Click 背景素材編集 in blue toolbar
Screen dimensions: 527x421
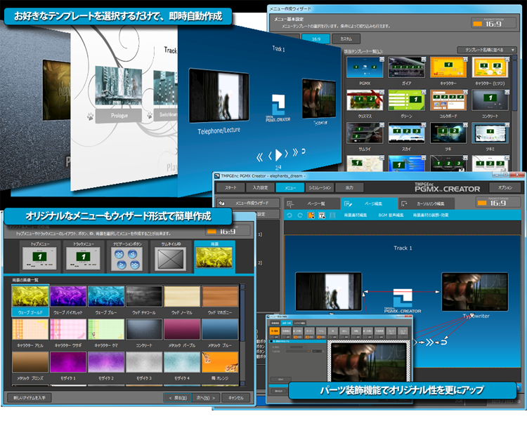[356, 215]
